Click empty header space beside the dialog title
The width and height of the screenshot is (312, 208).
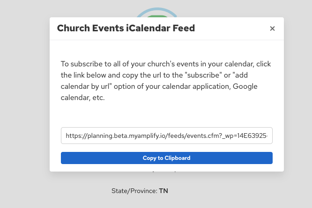pyautogui.click(x=230, y=29)
